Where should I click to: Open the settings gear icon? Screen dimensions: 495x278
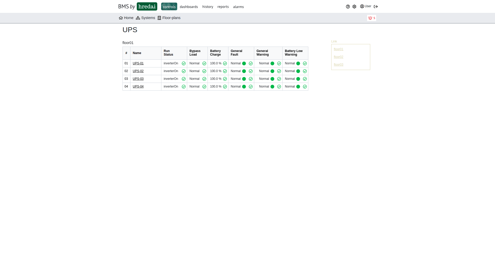coord(354,7)
